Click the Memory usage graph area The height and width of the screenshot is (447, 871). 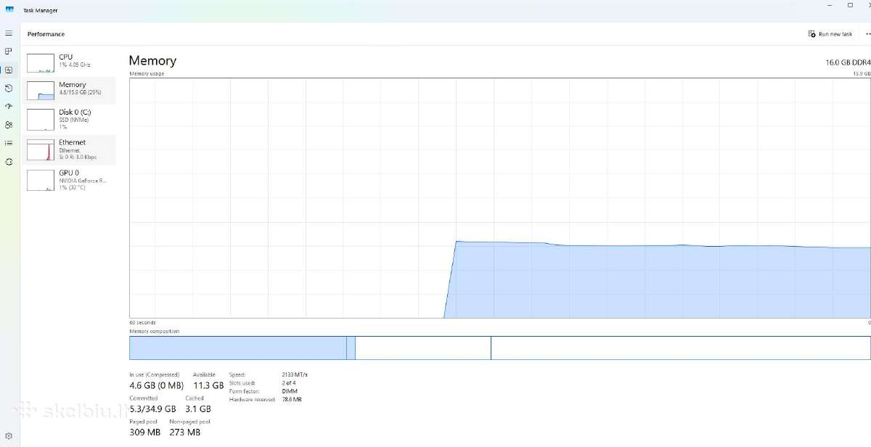pos(500,198)
